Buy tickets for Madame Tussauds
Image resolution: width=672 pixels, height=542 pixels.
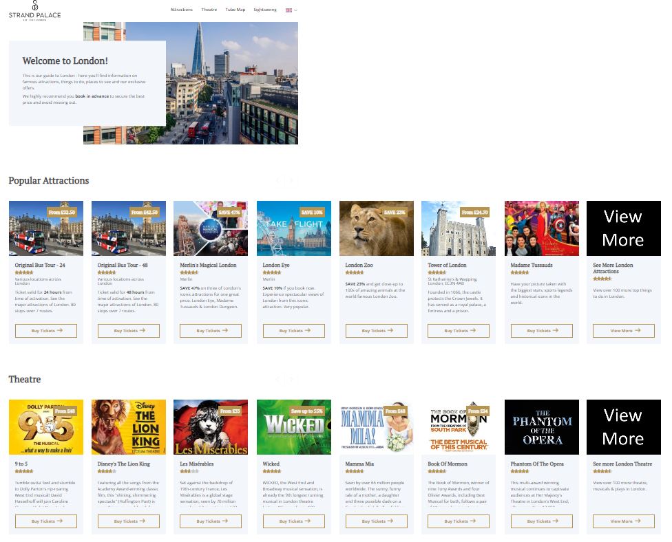pos(542,331)
